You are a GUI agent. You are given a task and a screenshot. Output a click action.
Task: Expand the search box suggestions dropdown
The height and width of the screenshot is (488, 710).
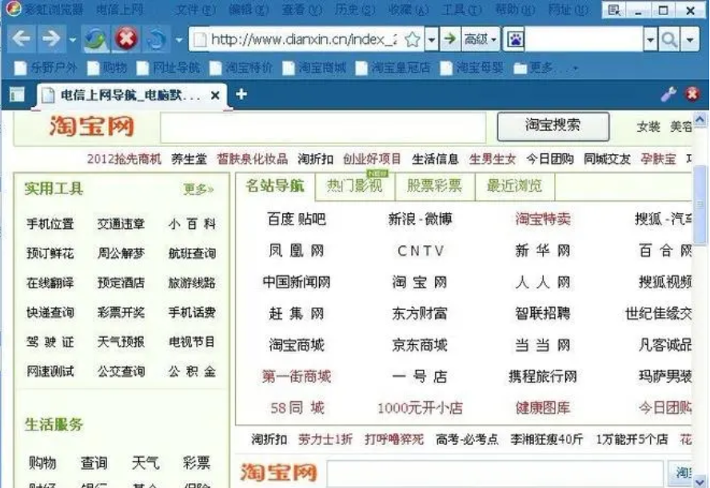[x=650, y=40]
